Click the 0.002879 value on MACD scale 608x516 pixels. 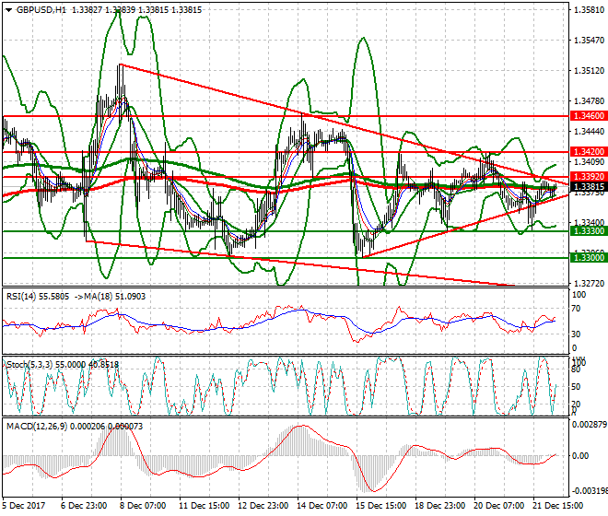point(589,427)
